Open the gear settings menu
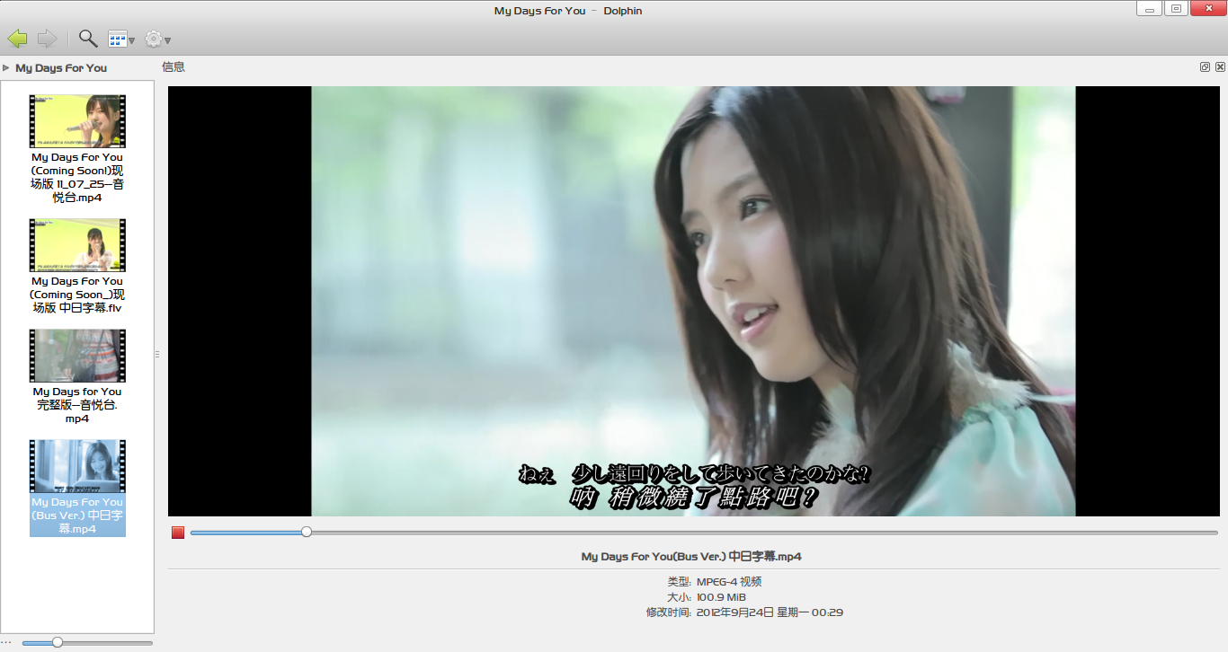 pyautogui.click(x=157, y=39)
